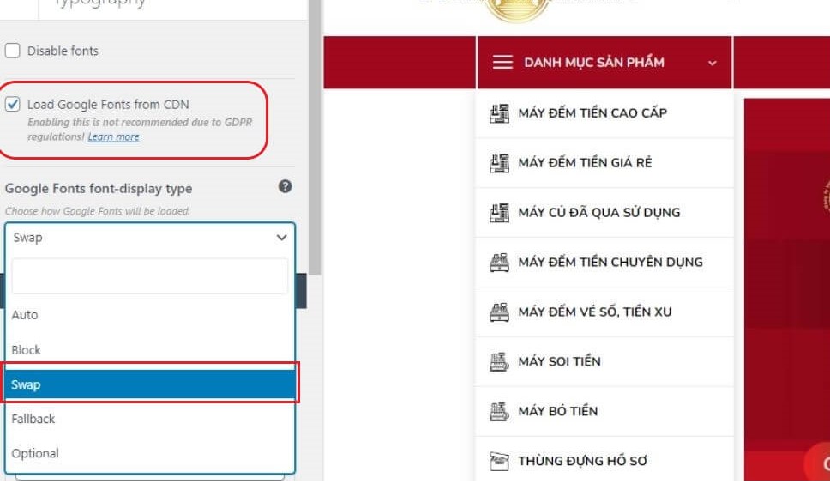Focus the dropdown search input field
This screenshot has width=830, height=484.
point(150,275)
